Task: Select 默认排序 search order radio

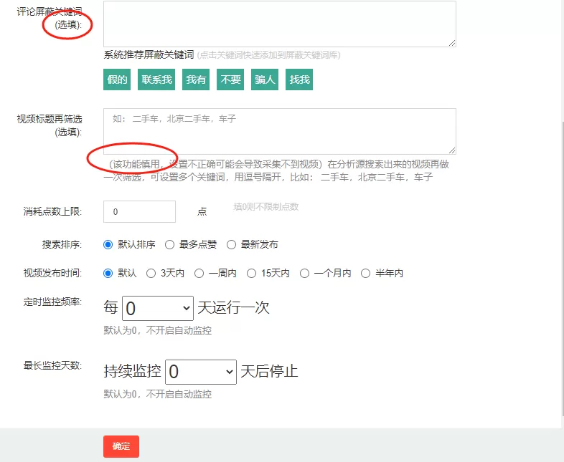Action: 108,244
